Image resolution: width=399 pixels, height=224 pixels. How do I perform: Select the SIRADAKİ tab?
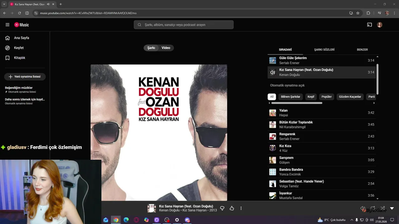tap(285, 49)
